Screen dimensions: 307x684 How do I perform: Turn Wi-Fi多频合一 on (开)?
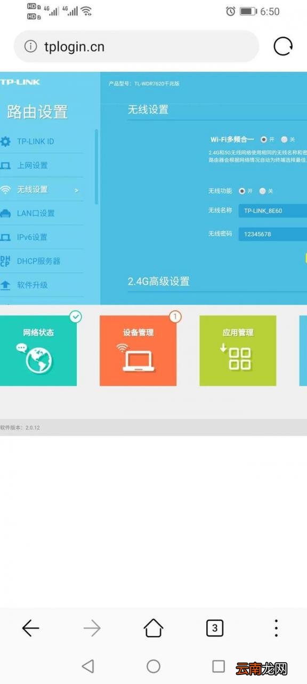tap(263, 139)
